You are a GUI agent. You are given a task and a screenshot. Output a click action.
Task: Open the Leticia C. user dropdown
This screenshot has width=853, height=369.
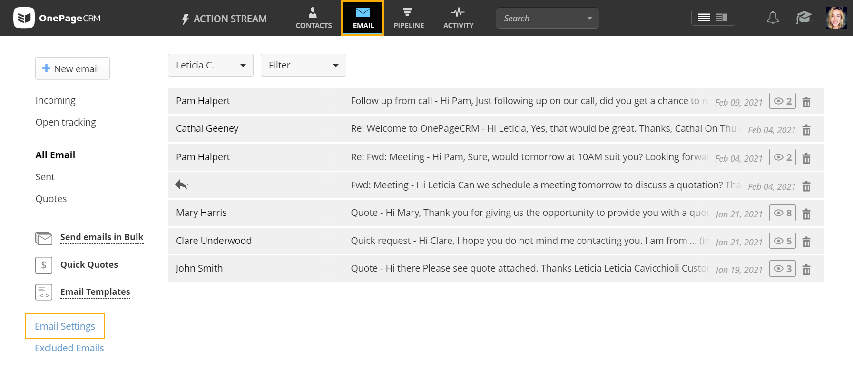click(x=210, y=65)
